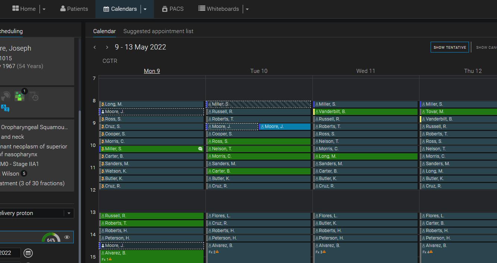Click the Tue 10 day header
497x263 pixels.
pyautogui.click(x=259, y=71)
